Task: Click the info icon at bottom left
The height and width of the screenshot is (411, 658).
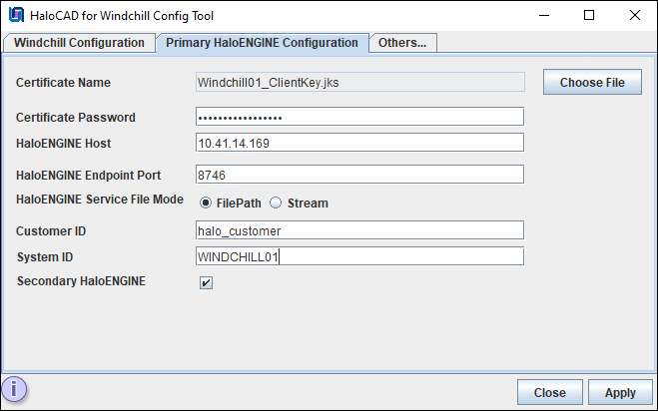Action: click(x=14, y=389)
